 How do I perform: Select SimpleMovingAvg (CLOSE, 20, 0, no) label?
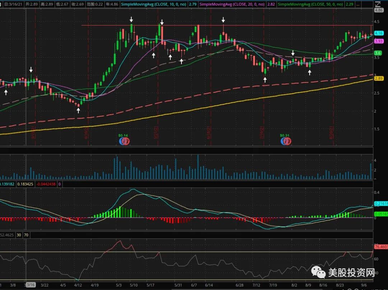232,4
